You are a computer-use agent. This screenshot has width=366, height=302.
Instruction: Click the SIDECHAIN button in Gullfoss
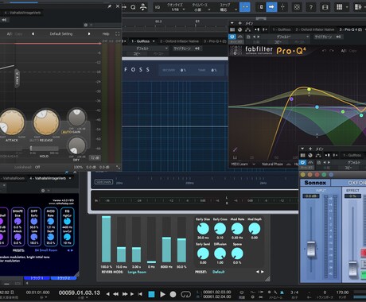pyautogui.click(x=103, y=182)
